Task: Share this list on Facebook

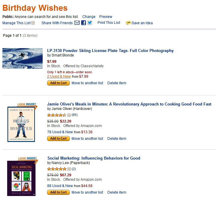Action: [84, 23]
